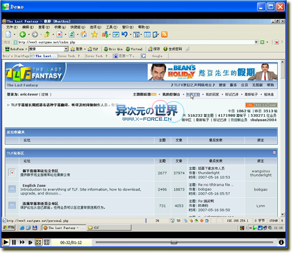Image resolution: width=292 pixels, height=253 pixels.
Task: Click the Play button in Demo player
Action: 6,242
